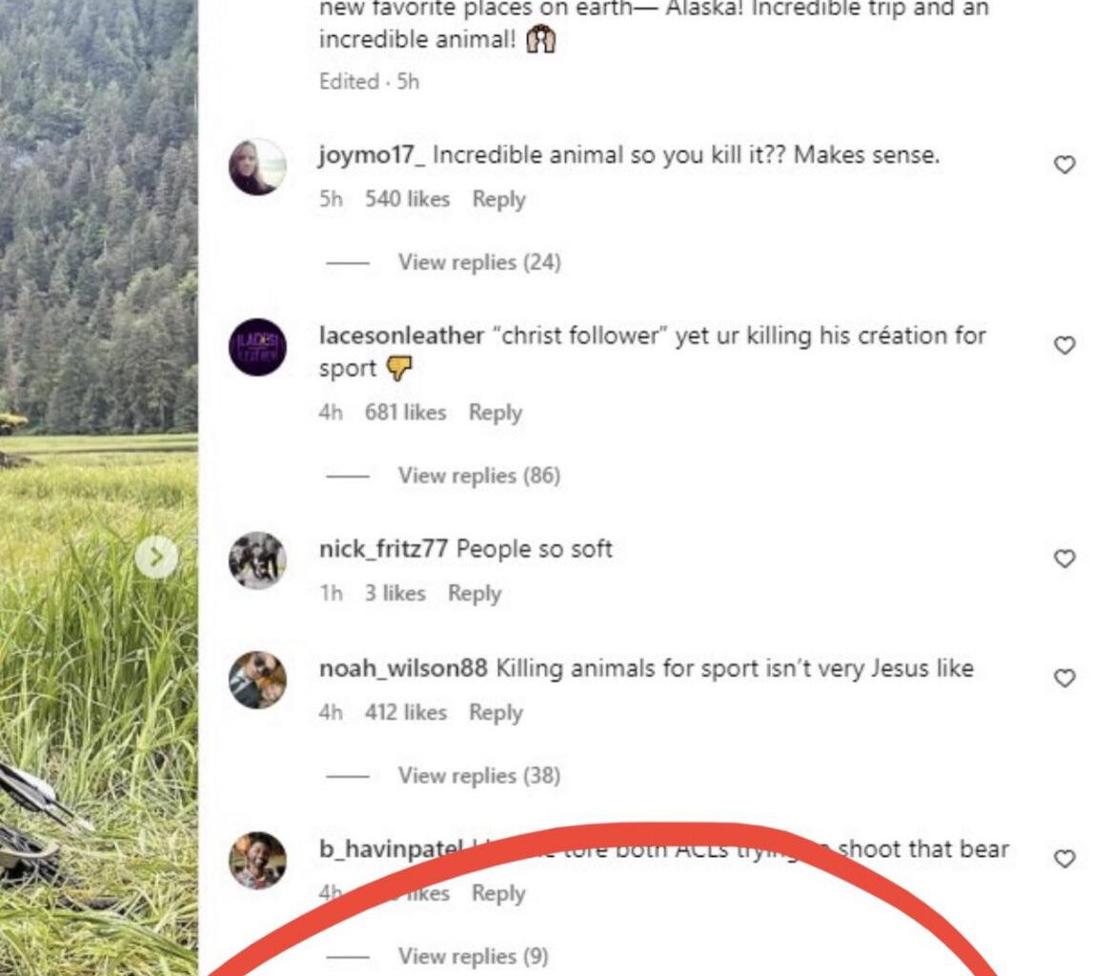Like noah_wilson88's comment with the heart icon
Viewport: 1094px width, 976px height.
[1064, 678]
